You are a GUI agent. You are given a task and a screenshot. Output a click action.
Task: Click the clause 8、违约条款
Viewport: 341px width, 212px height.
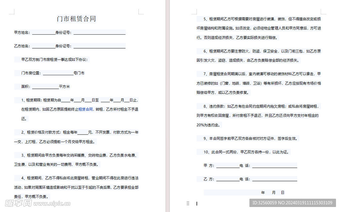(x=261, y=106)
